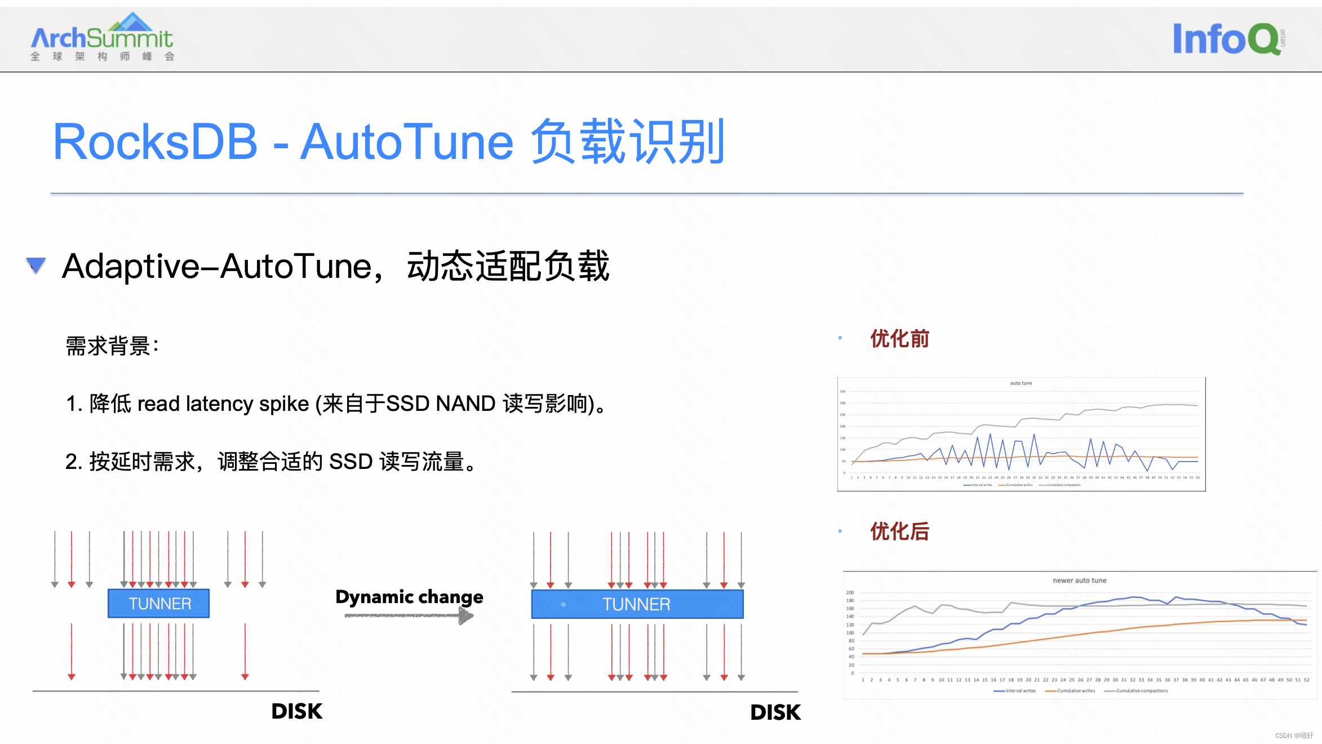Select the 优化前 heading
The height and width of the screenshot is (744, 1322).
pyautogui.click(x=899, y=339)
